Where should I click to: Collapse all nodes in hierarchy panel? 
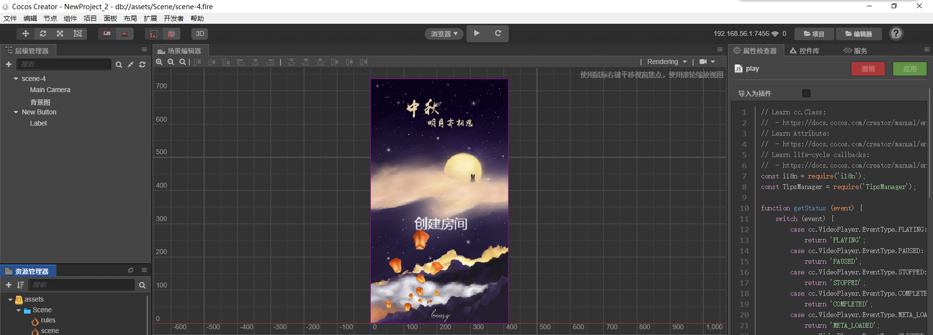coord(131,64)
